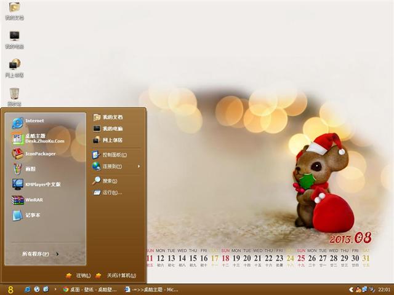Switch to Chrome 桌面 - 壁纸 taskbar window
Image resolution: width=394 pixels, height=295 pixels.
click(90, 289)
